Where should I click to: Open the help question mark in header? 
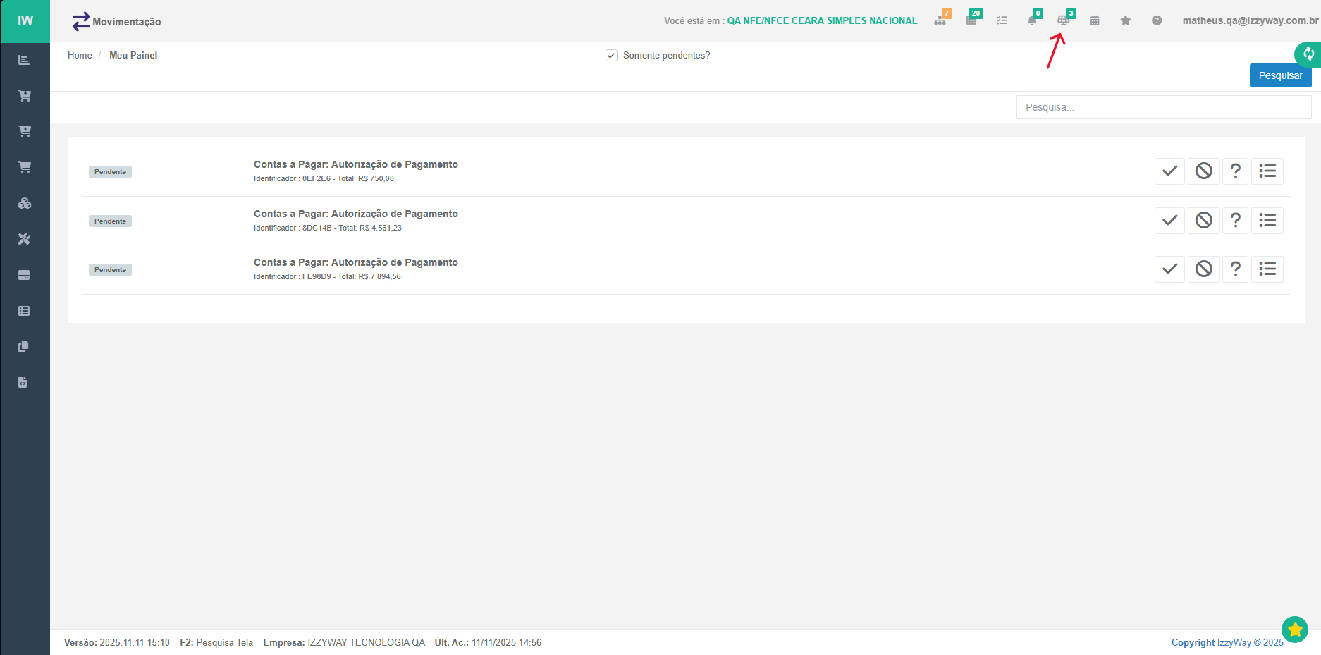pos(1157,20)
